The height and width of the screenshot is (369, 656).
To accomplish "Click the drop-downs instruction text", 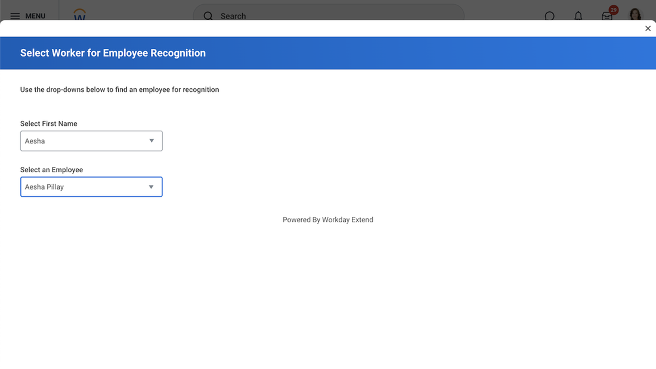I will point(119,89).
